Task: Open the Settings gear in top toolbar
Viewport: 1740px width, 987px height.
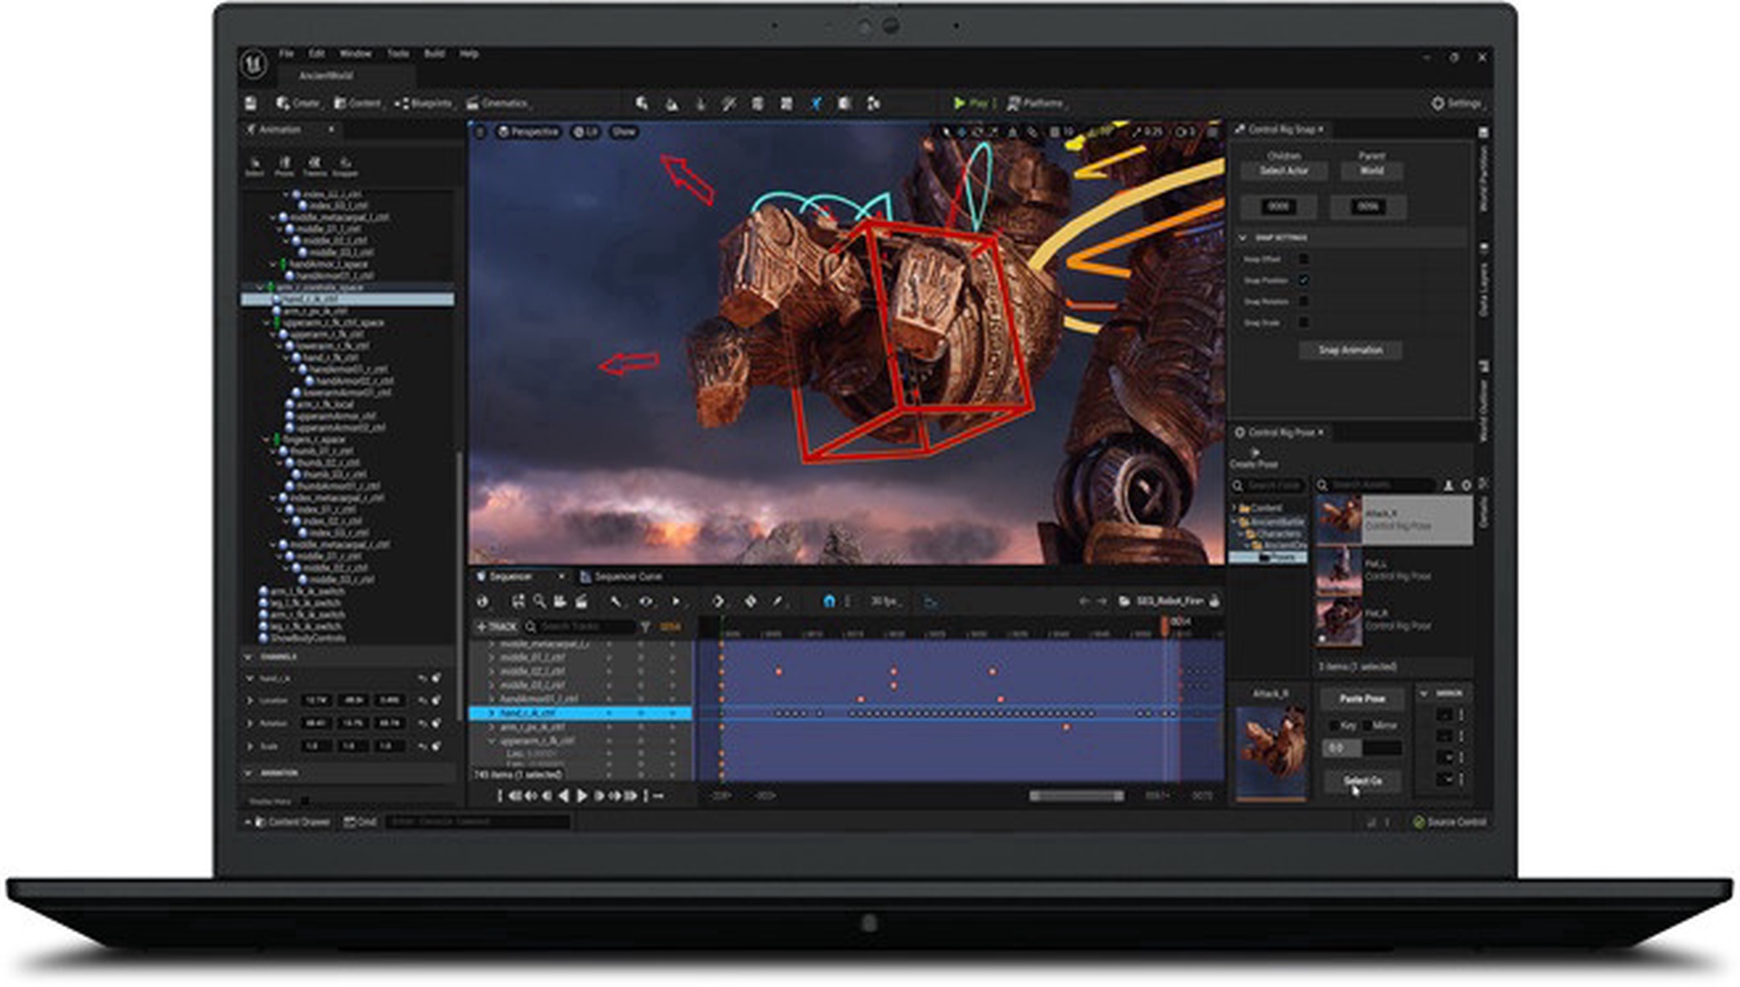Action: click(1437, 103)
